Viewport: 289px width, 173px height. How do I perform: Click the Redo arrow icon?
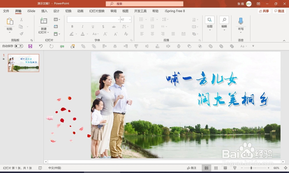(51, 46)
